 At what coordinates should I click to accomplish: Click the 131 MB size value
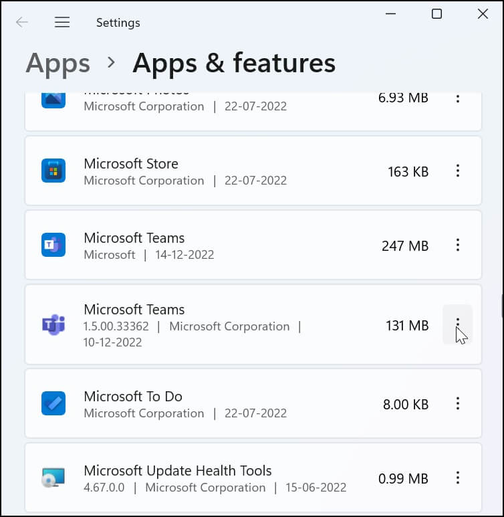[x=407, y=326]
